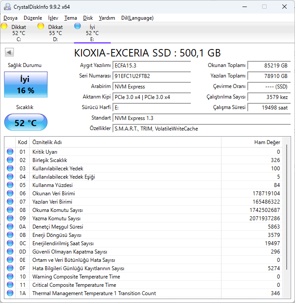Image resolution: width=295 pixels, height=303 pixels.
Task: Click the CrystalDiskInfo title bar icon
Action: (7, 7)
